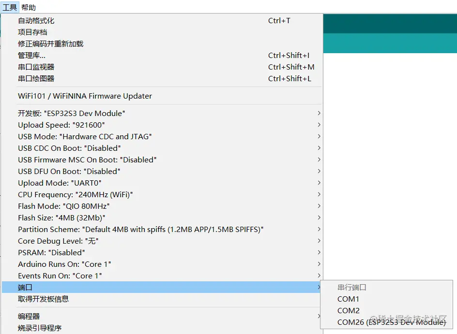Expand 编程器 programmer submenu
Viewport: 457px width, 334px height.
point(162,316)
